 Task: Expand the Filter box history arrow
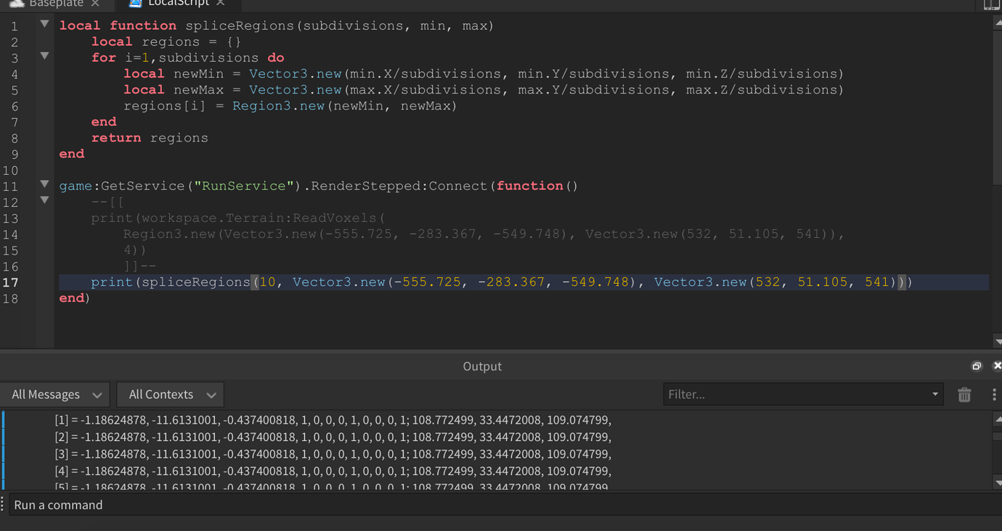[x=935, y=395]
